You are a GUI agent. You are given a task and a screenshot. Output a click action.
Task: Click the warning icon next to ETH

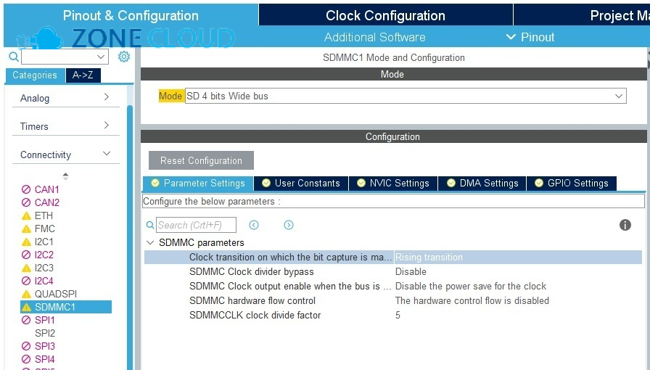pos(26,215)
